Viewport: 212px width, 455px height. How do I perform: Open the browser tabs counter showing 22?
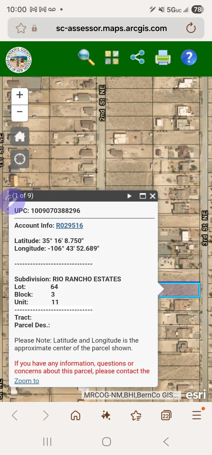pyautogui.click(x=166, y=415)
